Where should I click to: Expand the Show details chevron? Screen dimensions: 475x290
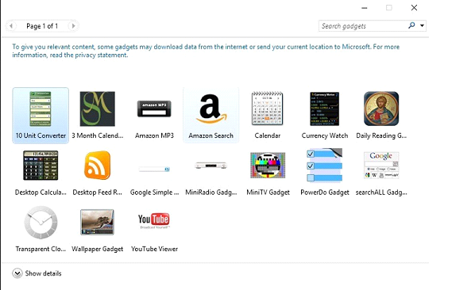pos(17,273)
